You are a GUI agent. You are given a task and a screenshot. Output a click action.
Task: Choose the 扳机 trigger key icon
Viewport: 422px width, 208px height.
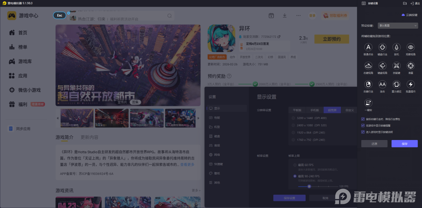[396, 47]
